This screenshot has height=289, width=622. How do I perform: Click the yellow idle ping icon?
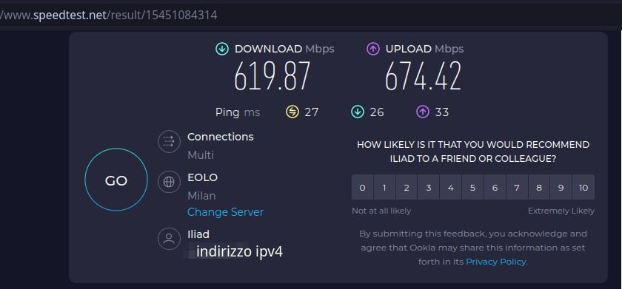(292, 112)
